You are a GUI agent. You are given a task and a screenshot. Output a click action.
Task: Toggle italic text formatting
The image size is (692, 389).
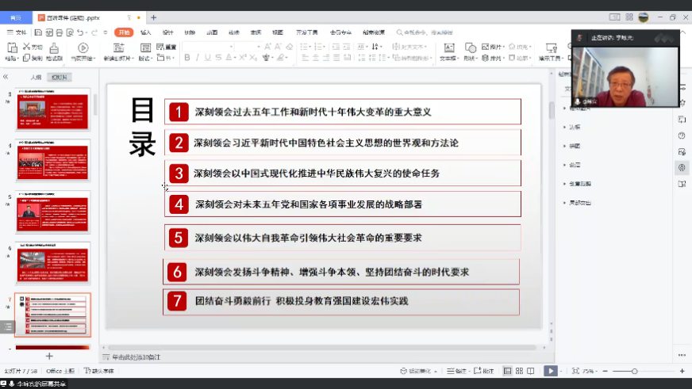198,58
